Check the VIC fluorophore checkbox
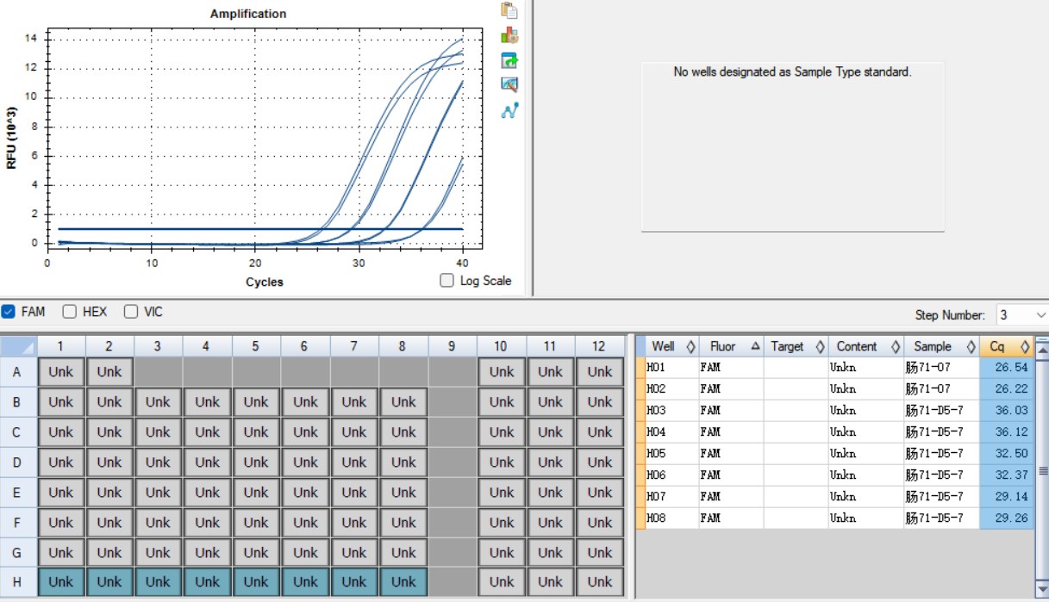The width and height of the screenshot is (1049, 602). (x=131, y=312)
